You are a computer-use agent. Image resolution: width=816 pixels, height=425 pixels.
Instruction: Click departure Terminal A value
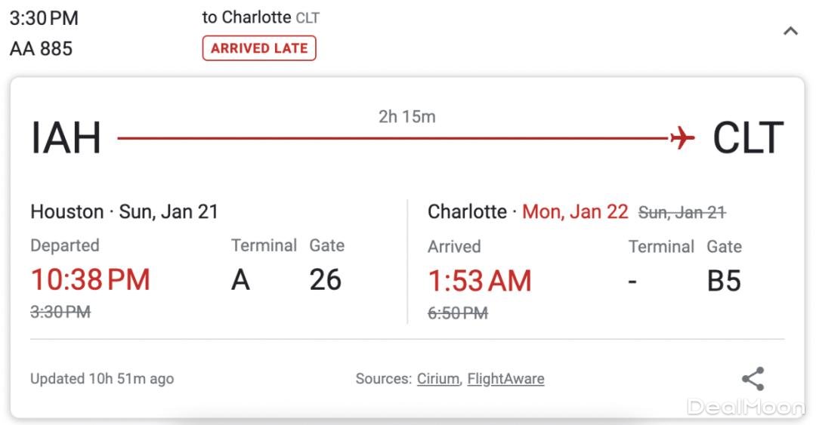click(240, 280)
